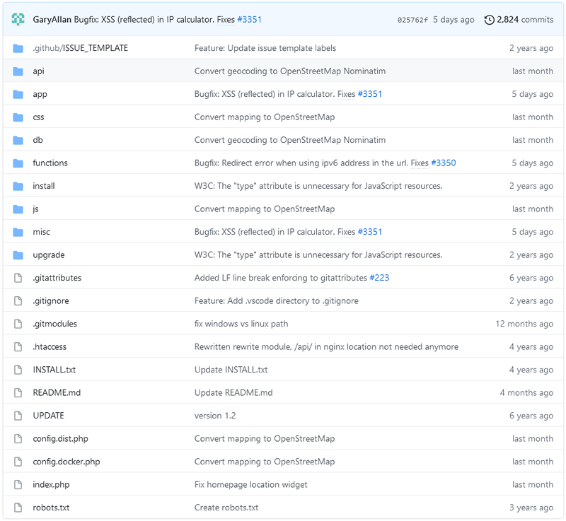Click the api folder icon
Screen dimensions: 566x521
pyautogui.click(x=18, y=71)
